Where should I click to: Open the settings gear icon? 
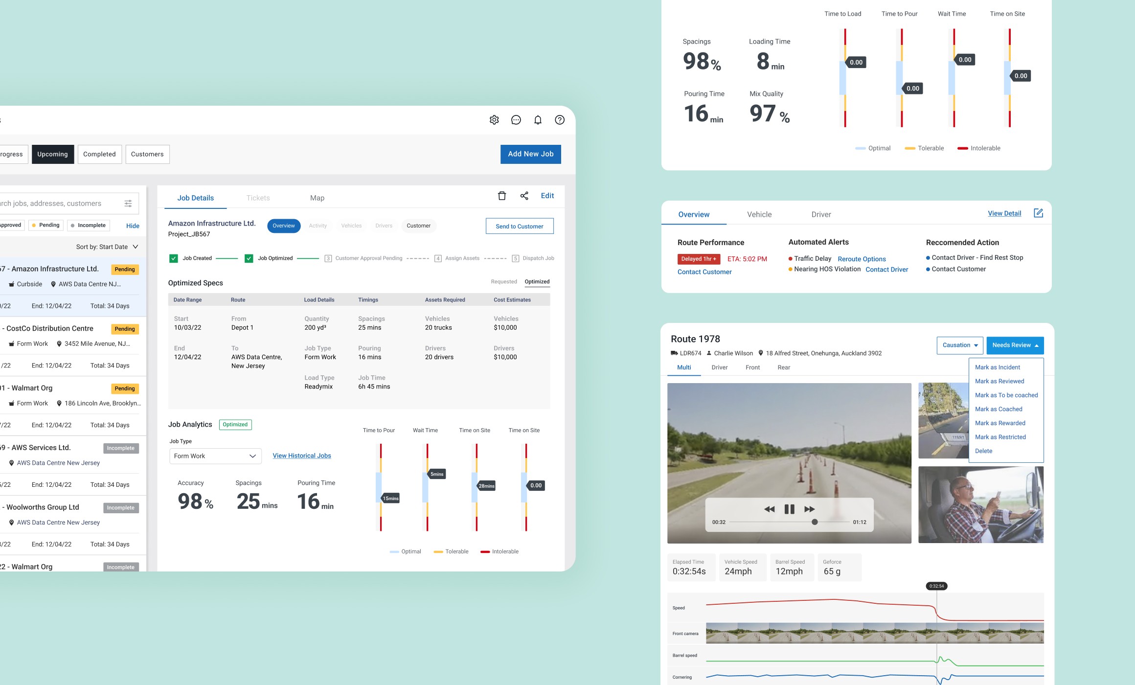coord(494,120)
